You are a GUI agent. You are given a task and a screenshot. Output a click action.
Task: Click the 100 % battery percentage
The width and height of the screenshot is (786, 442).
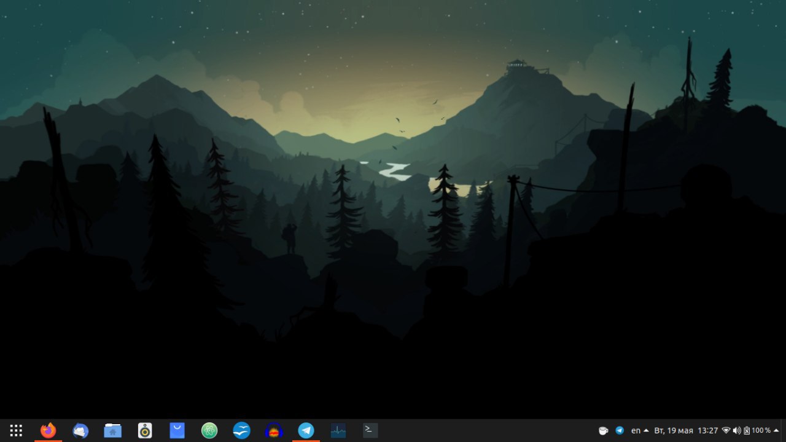click(761, 431)
